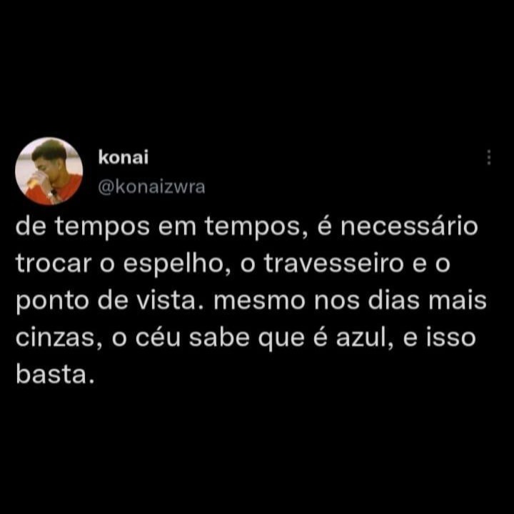Click the word "céu" in the tweet

[x=158, y=338]
